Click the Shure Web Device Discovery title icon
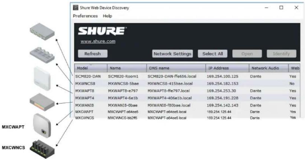Image resolution: width=305 pixels, height=159 pixels. tap(75, 8)
